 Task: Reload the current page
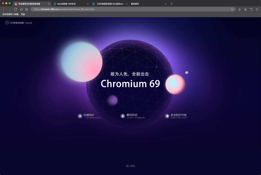click(x=15, y=9)
